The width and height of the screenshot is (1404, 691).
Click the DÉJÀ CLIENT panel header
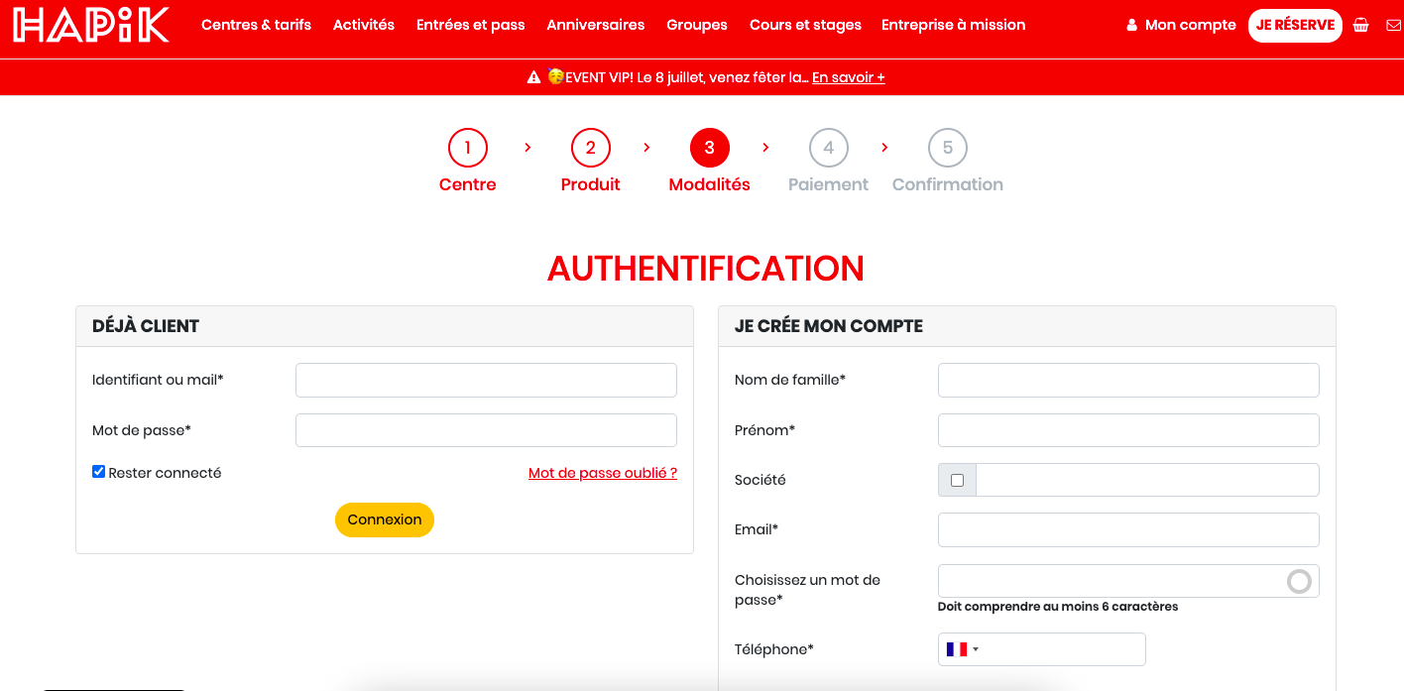[x=385, y=326]
